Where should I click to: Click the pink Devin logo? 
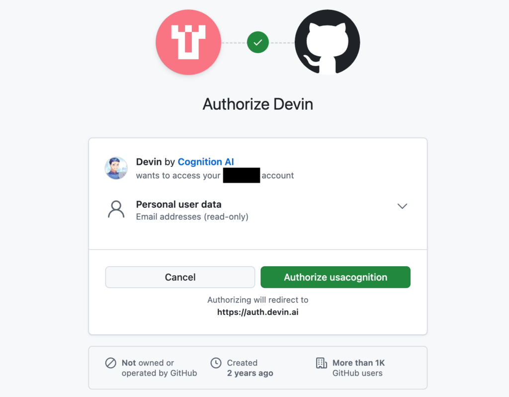(188, 42)
